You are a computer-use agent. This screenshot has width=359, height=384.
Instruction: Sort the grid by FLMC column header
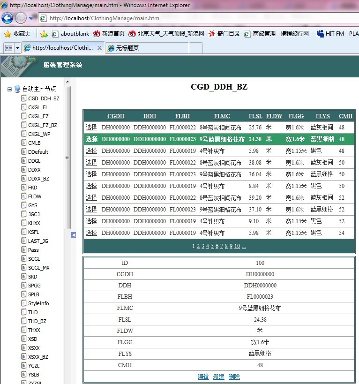[222, 116]
